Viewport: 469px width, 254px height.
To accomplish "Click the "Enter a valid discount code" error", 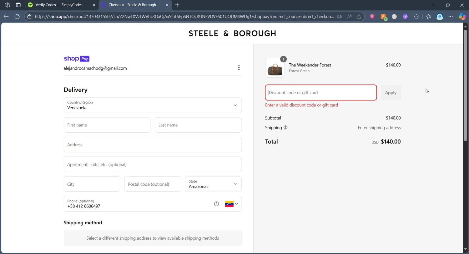I will [x=301, y=105].
